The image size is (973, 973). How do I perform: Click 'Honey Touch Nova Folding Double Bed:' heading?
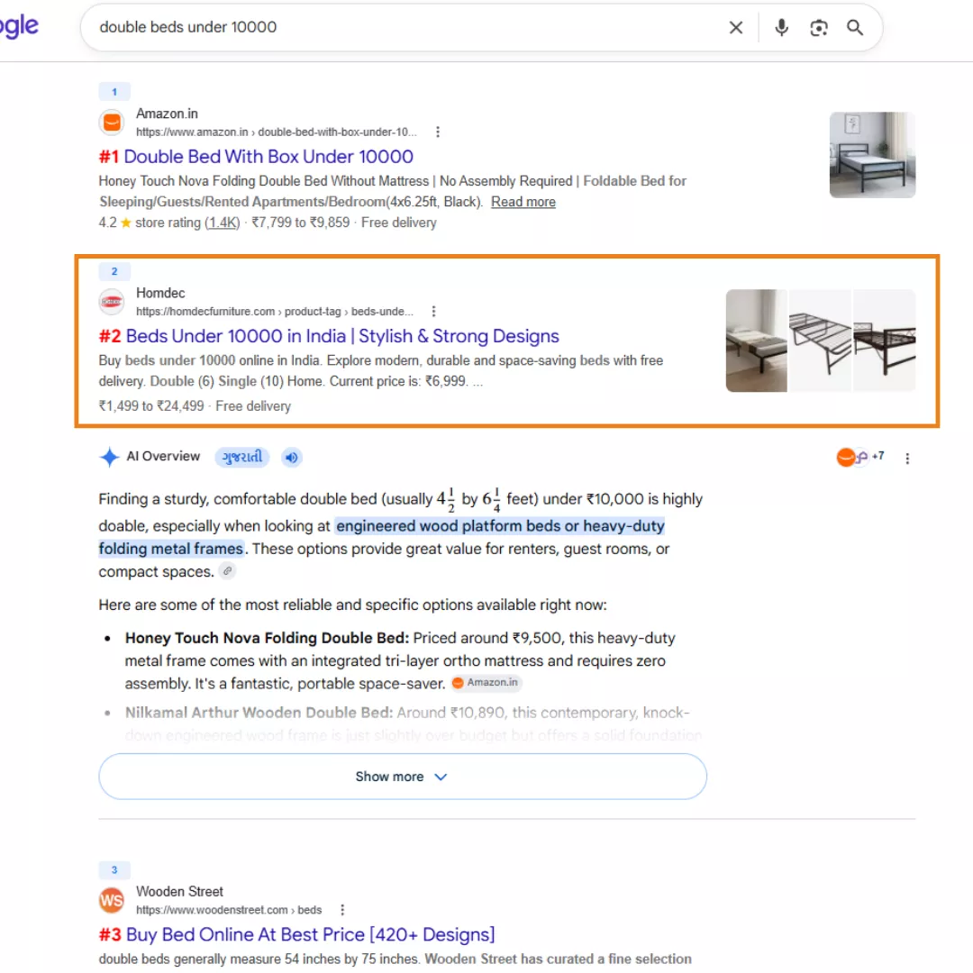[267, 638]
